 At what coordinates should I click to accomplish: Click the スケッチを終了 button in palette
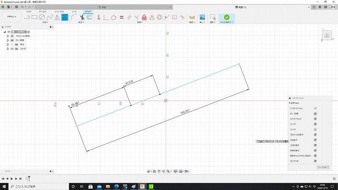tap(323, 168)
